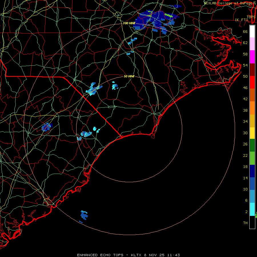The height and width of the screenshot is (257, 257).
Task: Click the blue offshore echo in the ocean
Action: pos(84,215)
